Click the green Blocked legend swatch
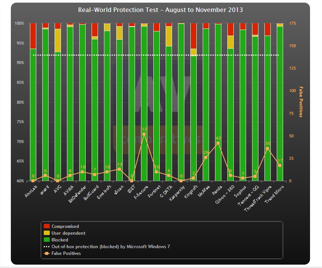The width and height of the screenshot is (322, 268). (x=47, y=240)
